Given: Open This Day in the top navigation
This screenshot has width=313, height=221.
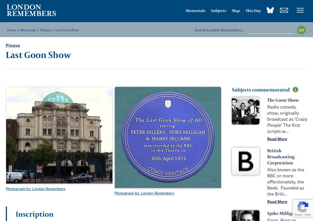Looking at the screenshot, I should pyautogui.click(x=253, y=11).
